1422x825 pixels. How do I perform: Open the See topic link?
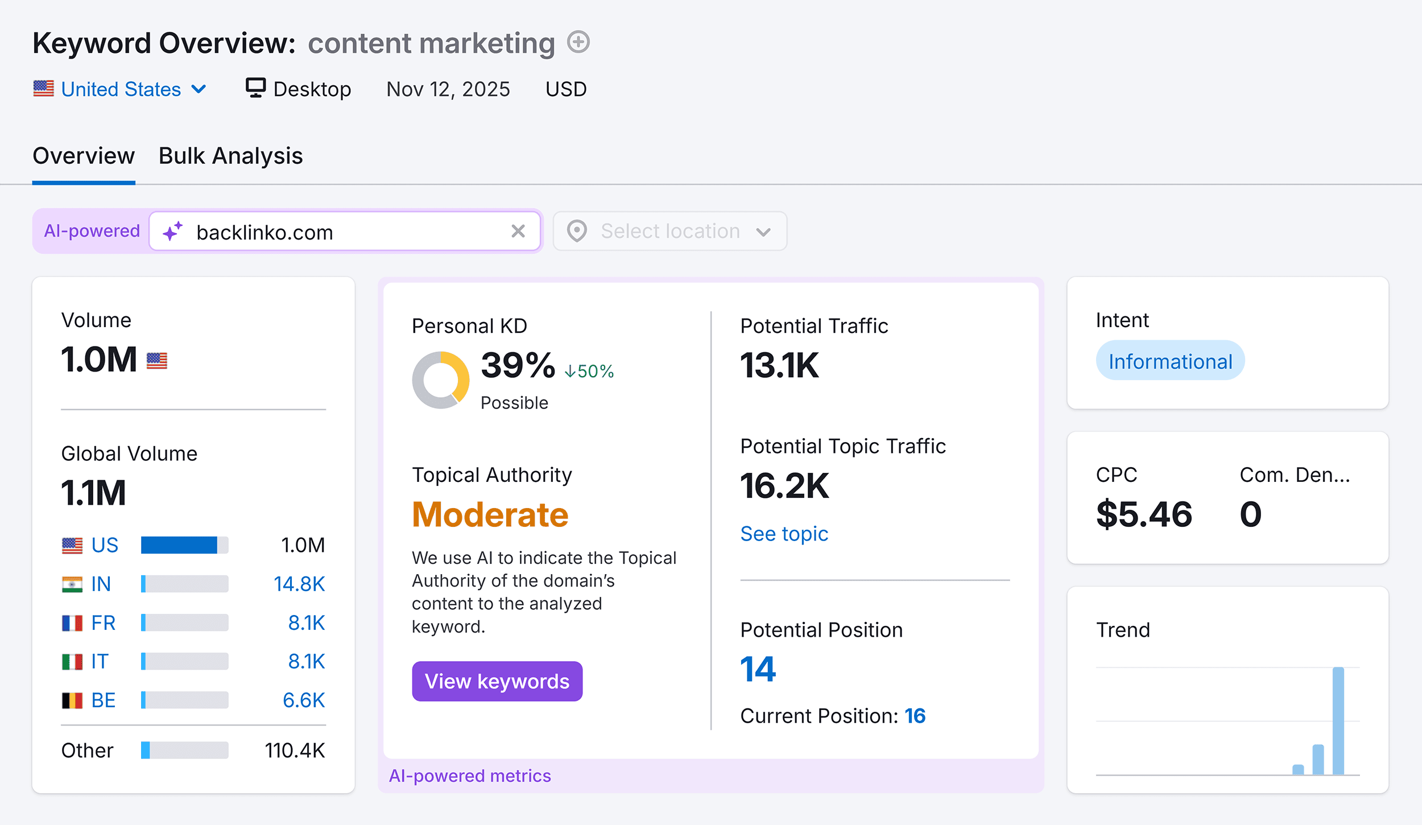pos(784,533)
